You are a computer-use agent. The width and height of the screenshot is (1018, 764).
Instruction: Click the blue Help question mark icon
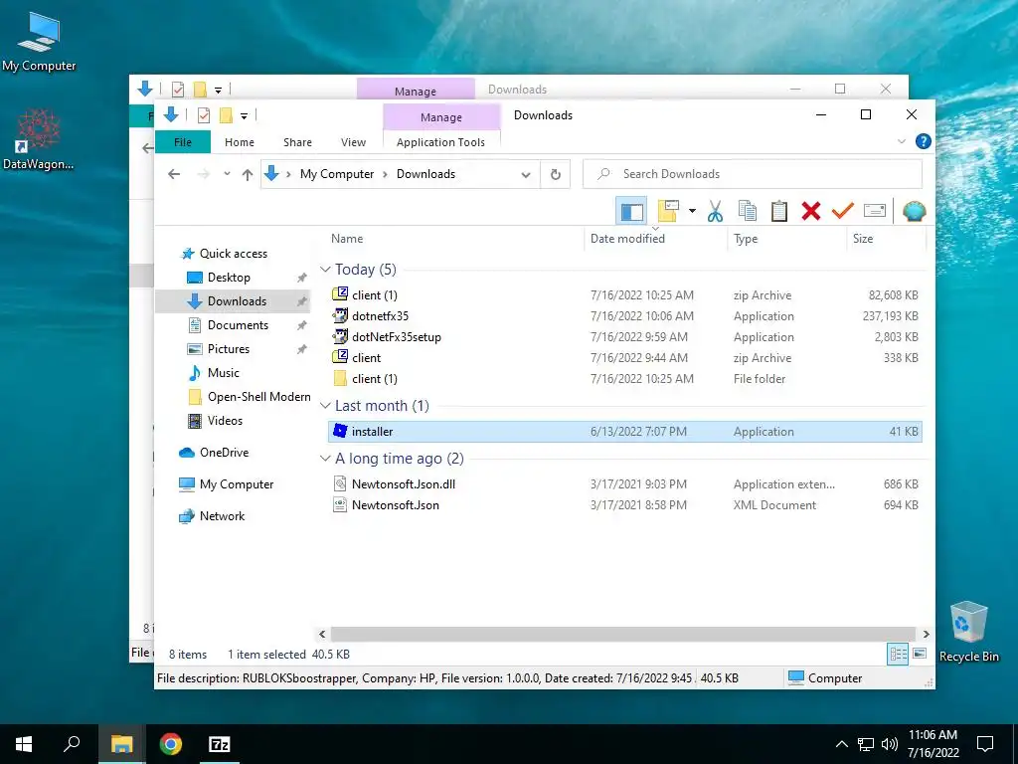[x=923, y=141]
